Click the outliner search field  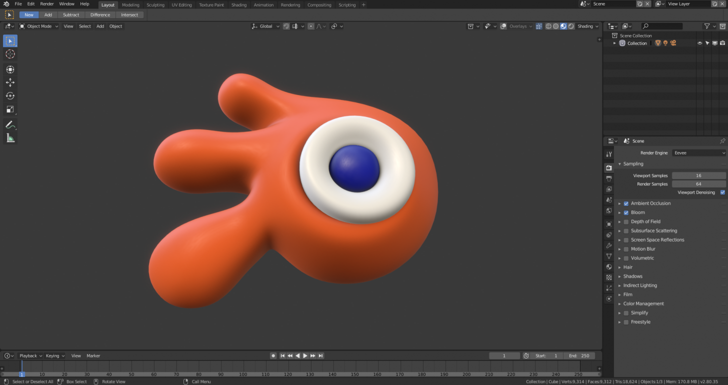pyautogui.click(x=662, y=26)
